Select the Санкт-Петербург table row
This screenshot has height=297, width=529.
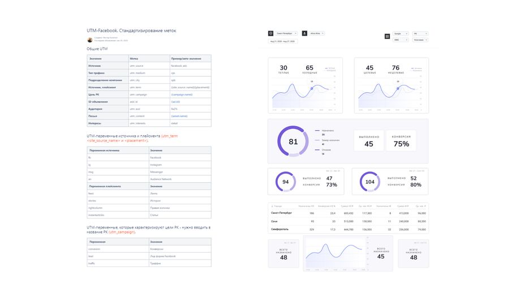[x=348, y=213]
